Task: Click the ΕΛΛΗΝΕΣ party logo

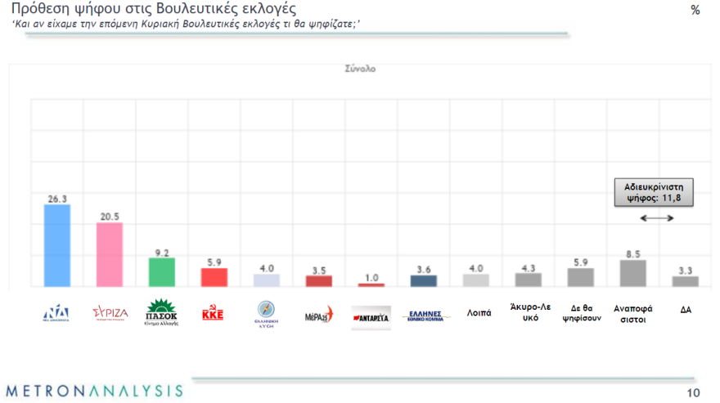Action: coord(424,316)
